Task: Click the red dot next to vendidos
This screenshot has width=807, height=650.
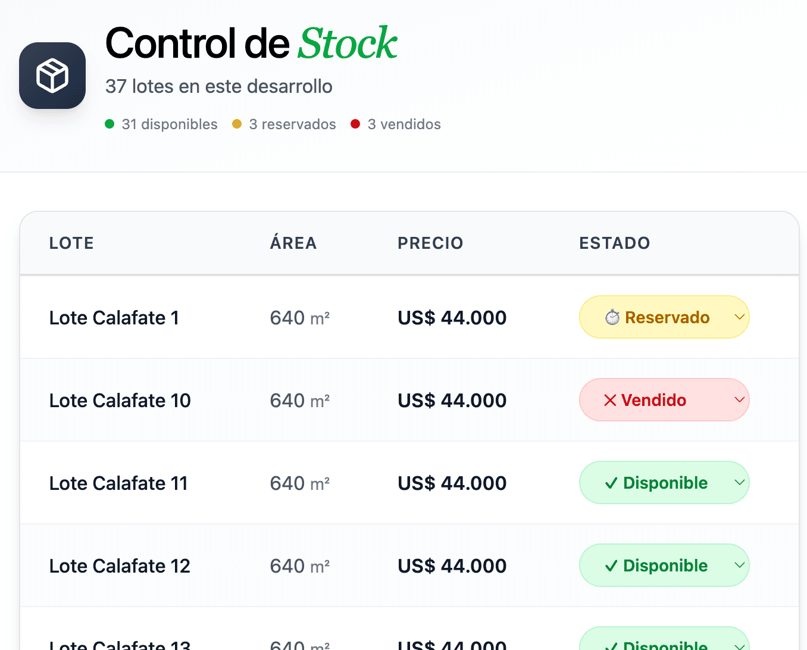Action: pos(356,124)
